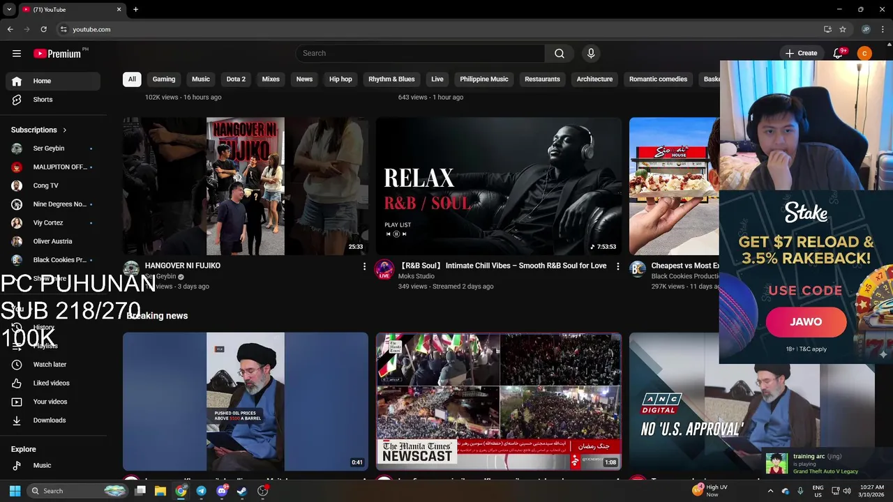Click the YouTube Premium logo
The image size is (893, 502).
[57, 54]
